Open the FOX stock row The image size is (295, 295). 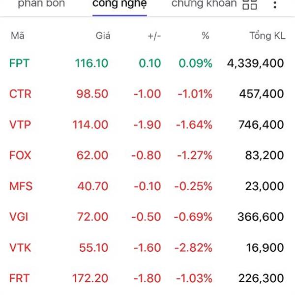(x=147, y=155)
